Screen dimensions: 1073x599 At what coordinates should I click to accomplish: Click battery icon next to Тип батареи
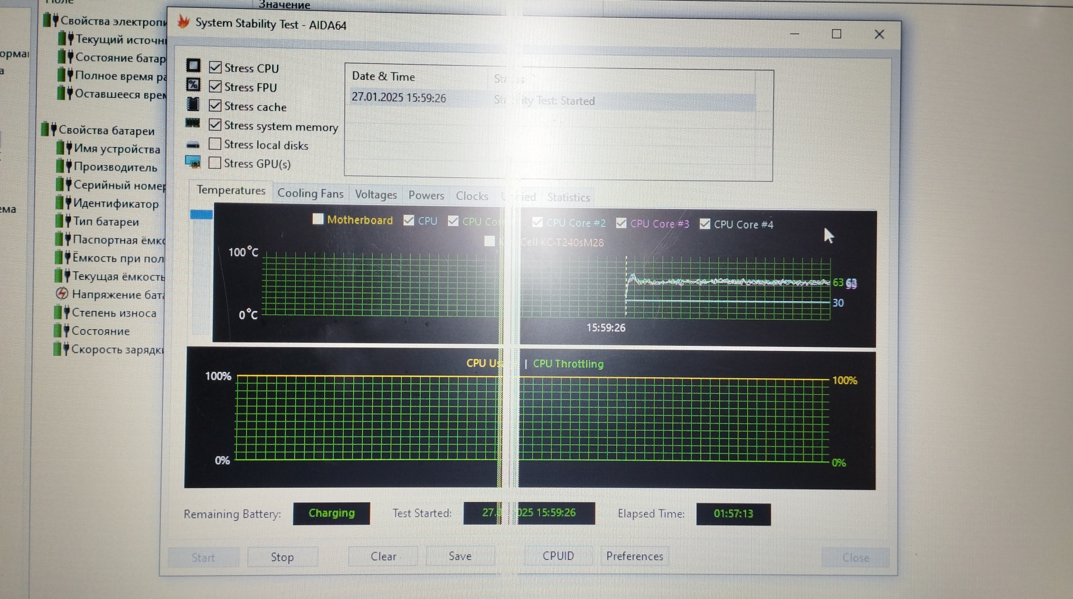64,221
